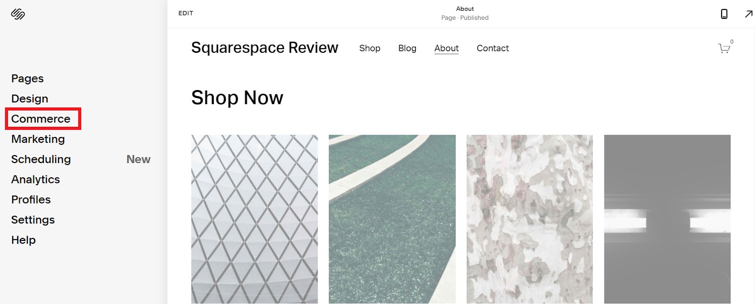This screenshot has width=755, height=304.
Task: Click the Squarespace logo icon
Action: 18,14
